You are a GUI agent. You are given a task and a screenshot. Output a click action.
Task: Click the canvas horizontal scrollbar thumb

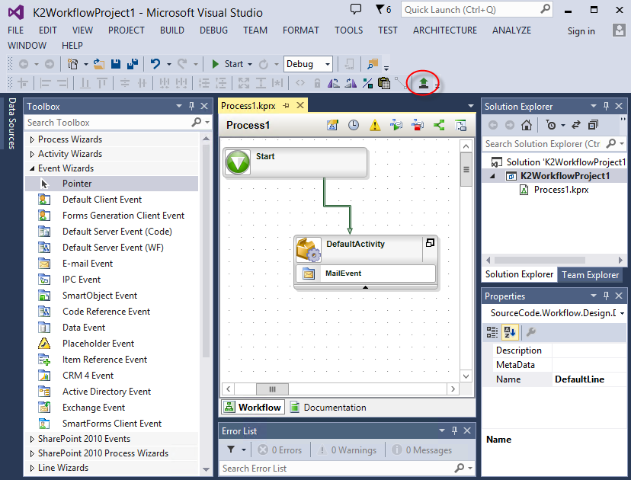[272, 389]
